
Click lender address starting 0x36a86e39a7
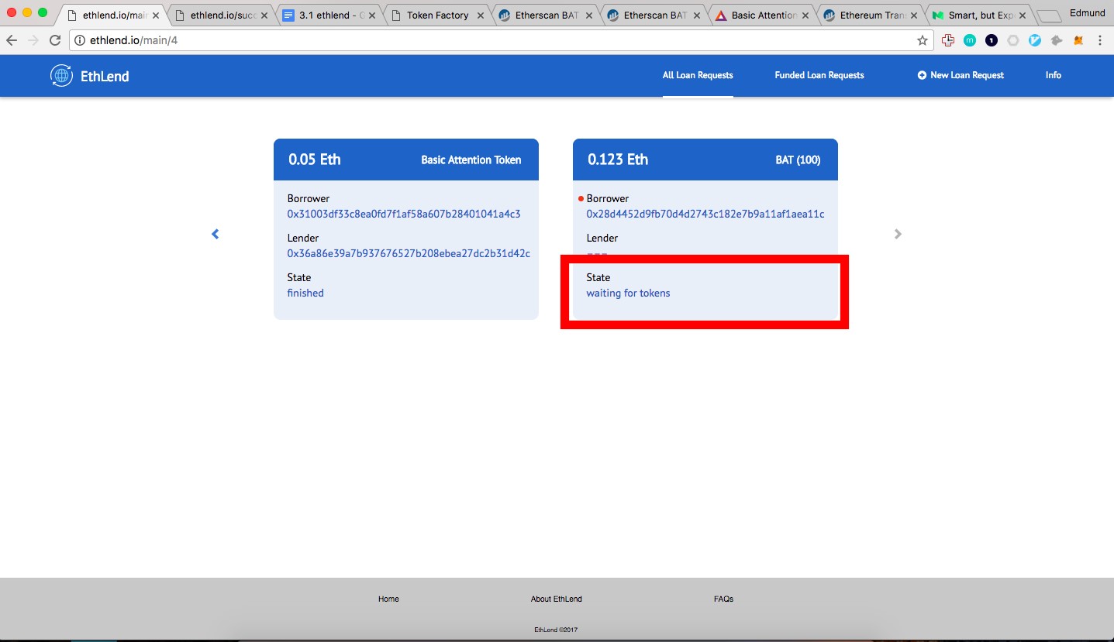[x=409, y=253]
